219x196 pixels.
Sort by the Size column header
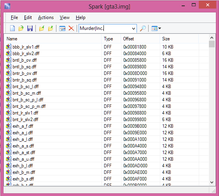click(x=179, y=39)
